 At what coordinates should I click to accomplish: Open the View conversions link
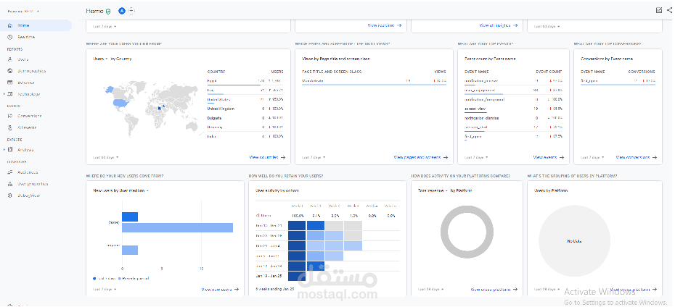coord(637,158)
